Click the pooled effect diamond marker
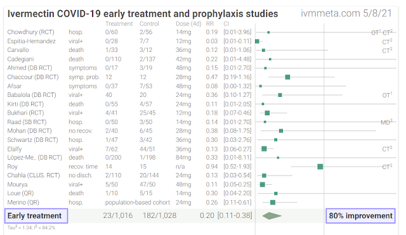 point(272,216)
